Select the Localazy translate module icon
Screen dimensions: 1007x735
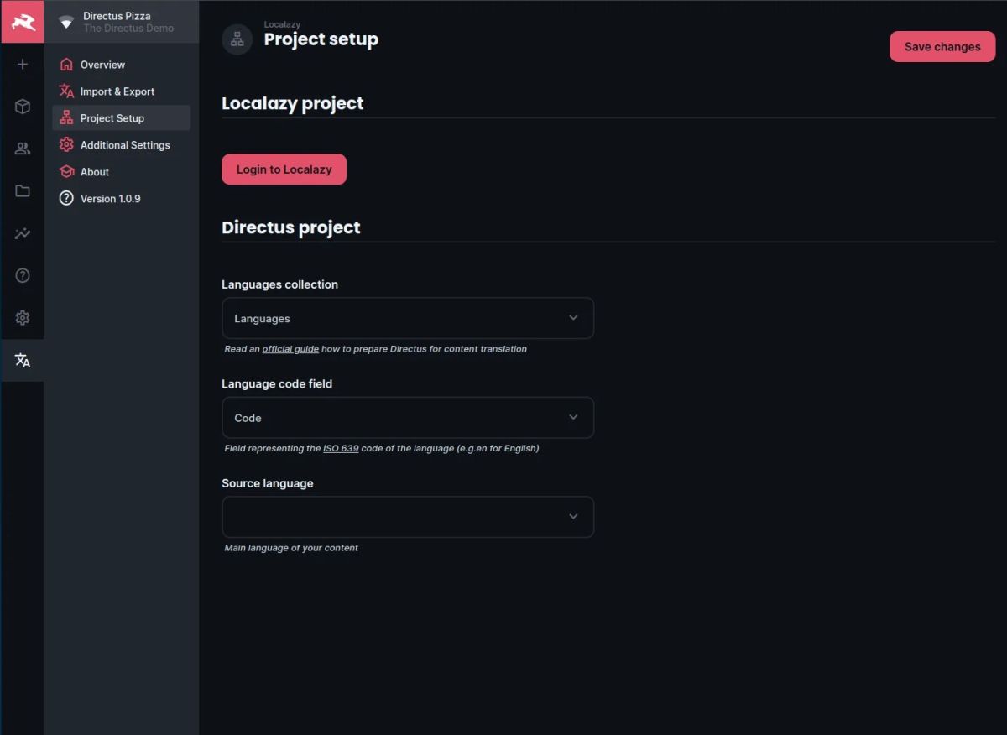click(x=23, y=361)
